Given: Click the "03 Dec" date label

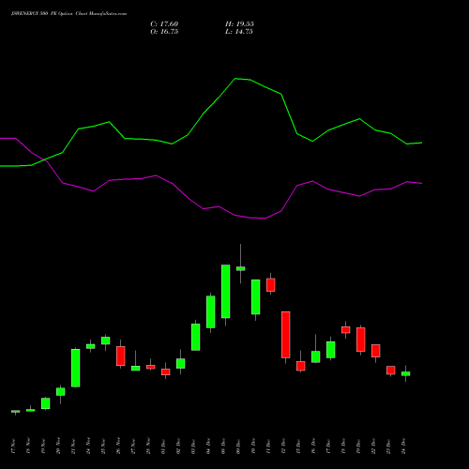Looking at the screenshot, I should point(193,446).
